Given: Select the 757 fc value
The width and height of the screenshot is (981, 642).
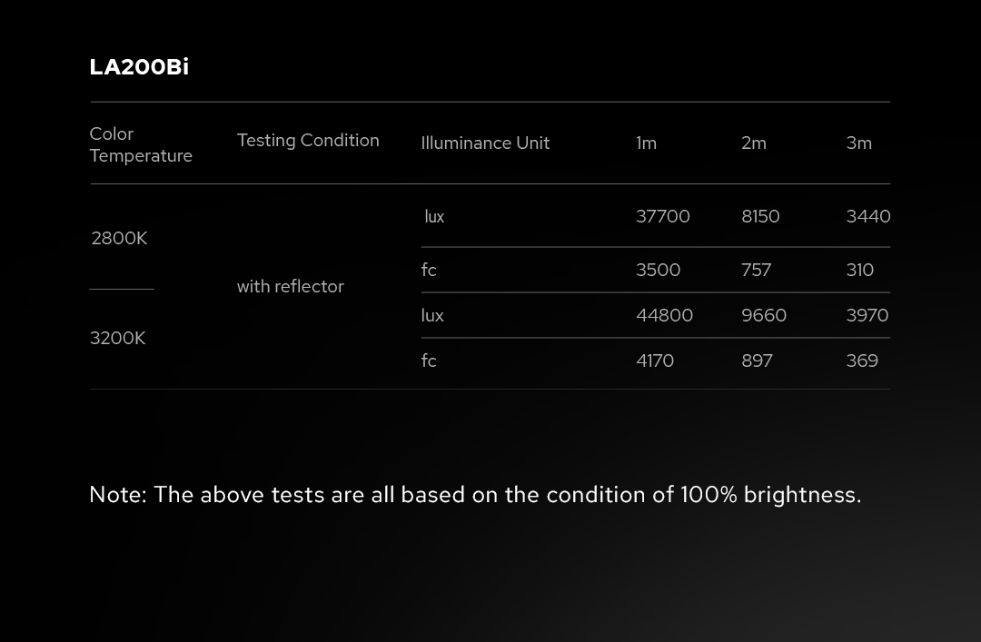Looking at the screenshot, I should pyautogui.click(x=756, y=270).
